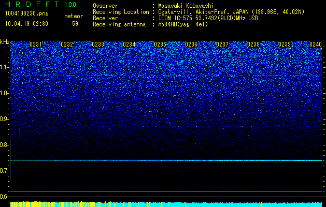The image size is (326, 207).
Task: Click the 0237 time marker
Action: click(x=222, y=45)
